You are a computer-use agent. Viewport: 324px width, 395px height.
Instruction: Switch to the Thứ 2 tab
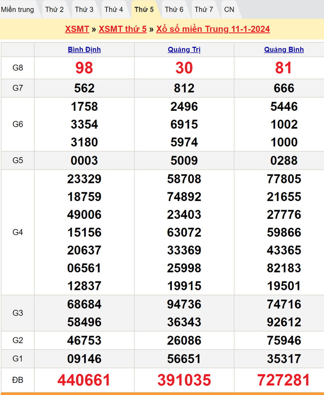pos(54,10)
